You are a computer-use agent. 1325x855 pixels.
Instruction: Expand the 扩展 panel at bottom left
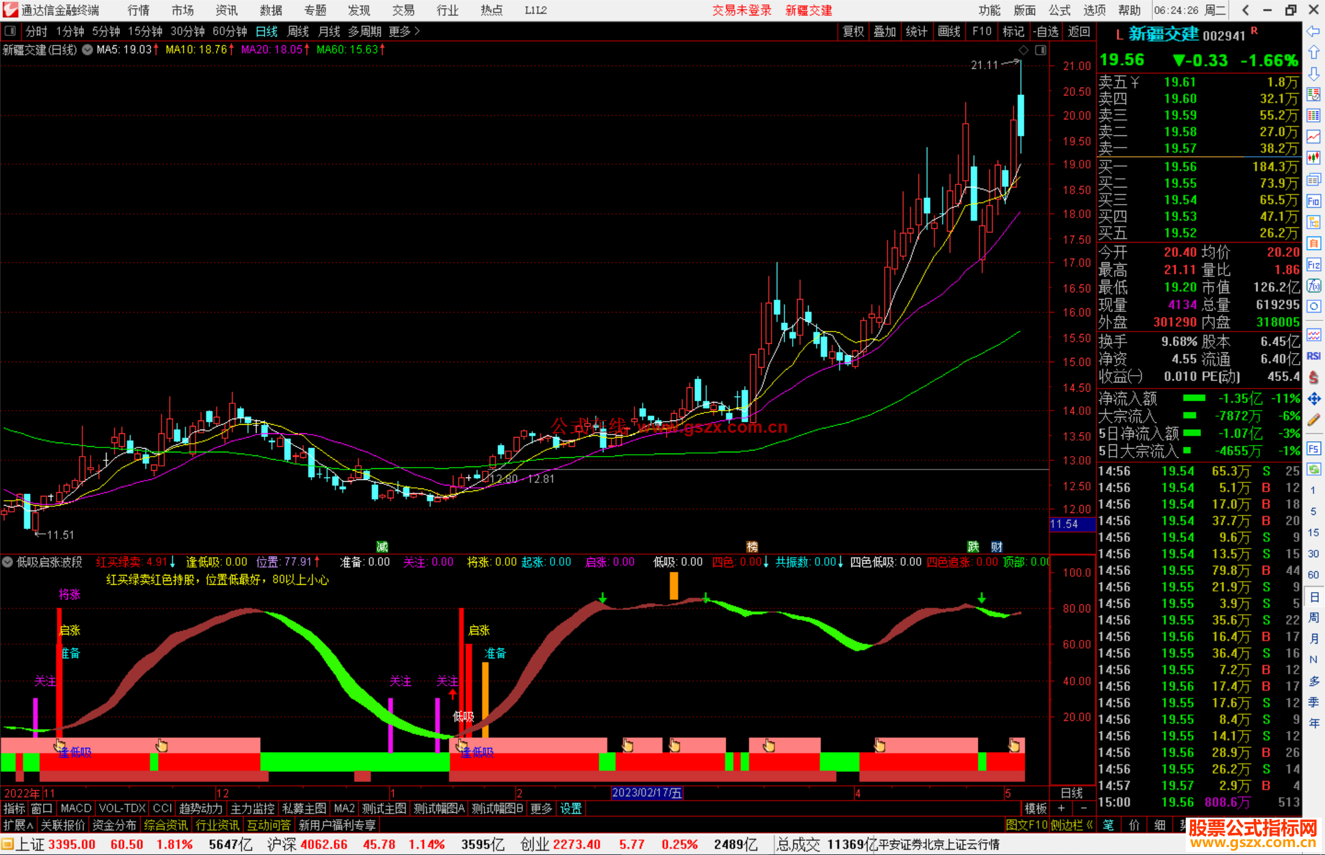click(18, 825)
